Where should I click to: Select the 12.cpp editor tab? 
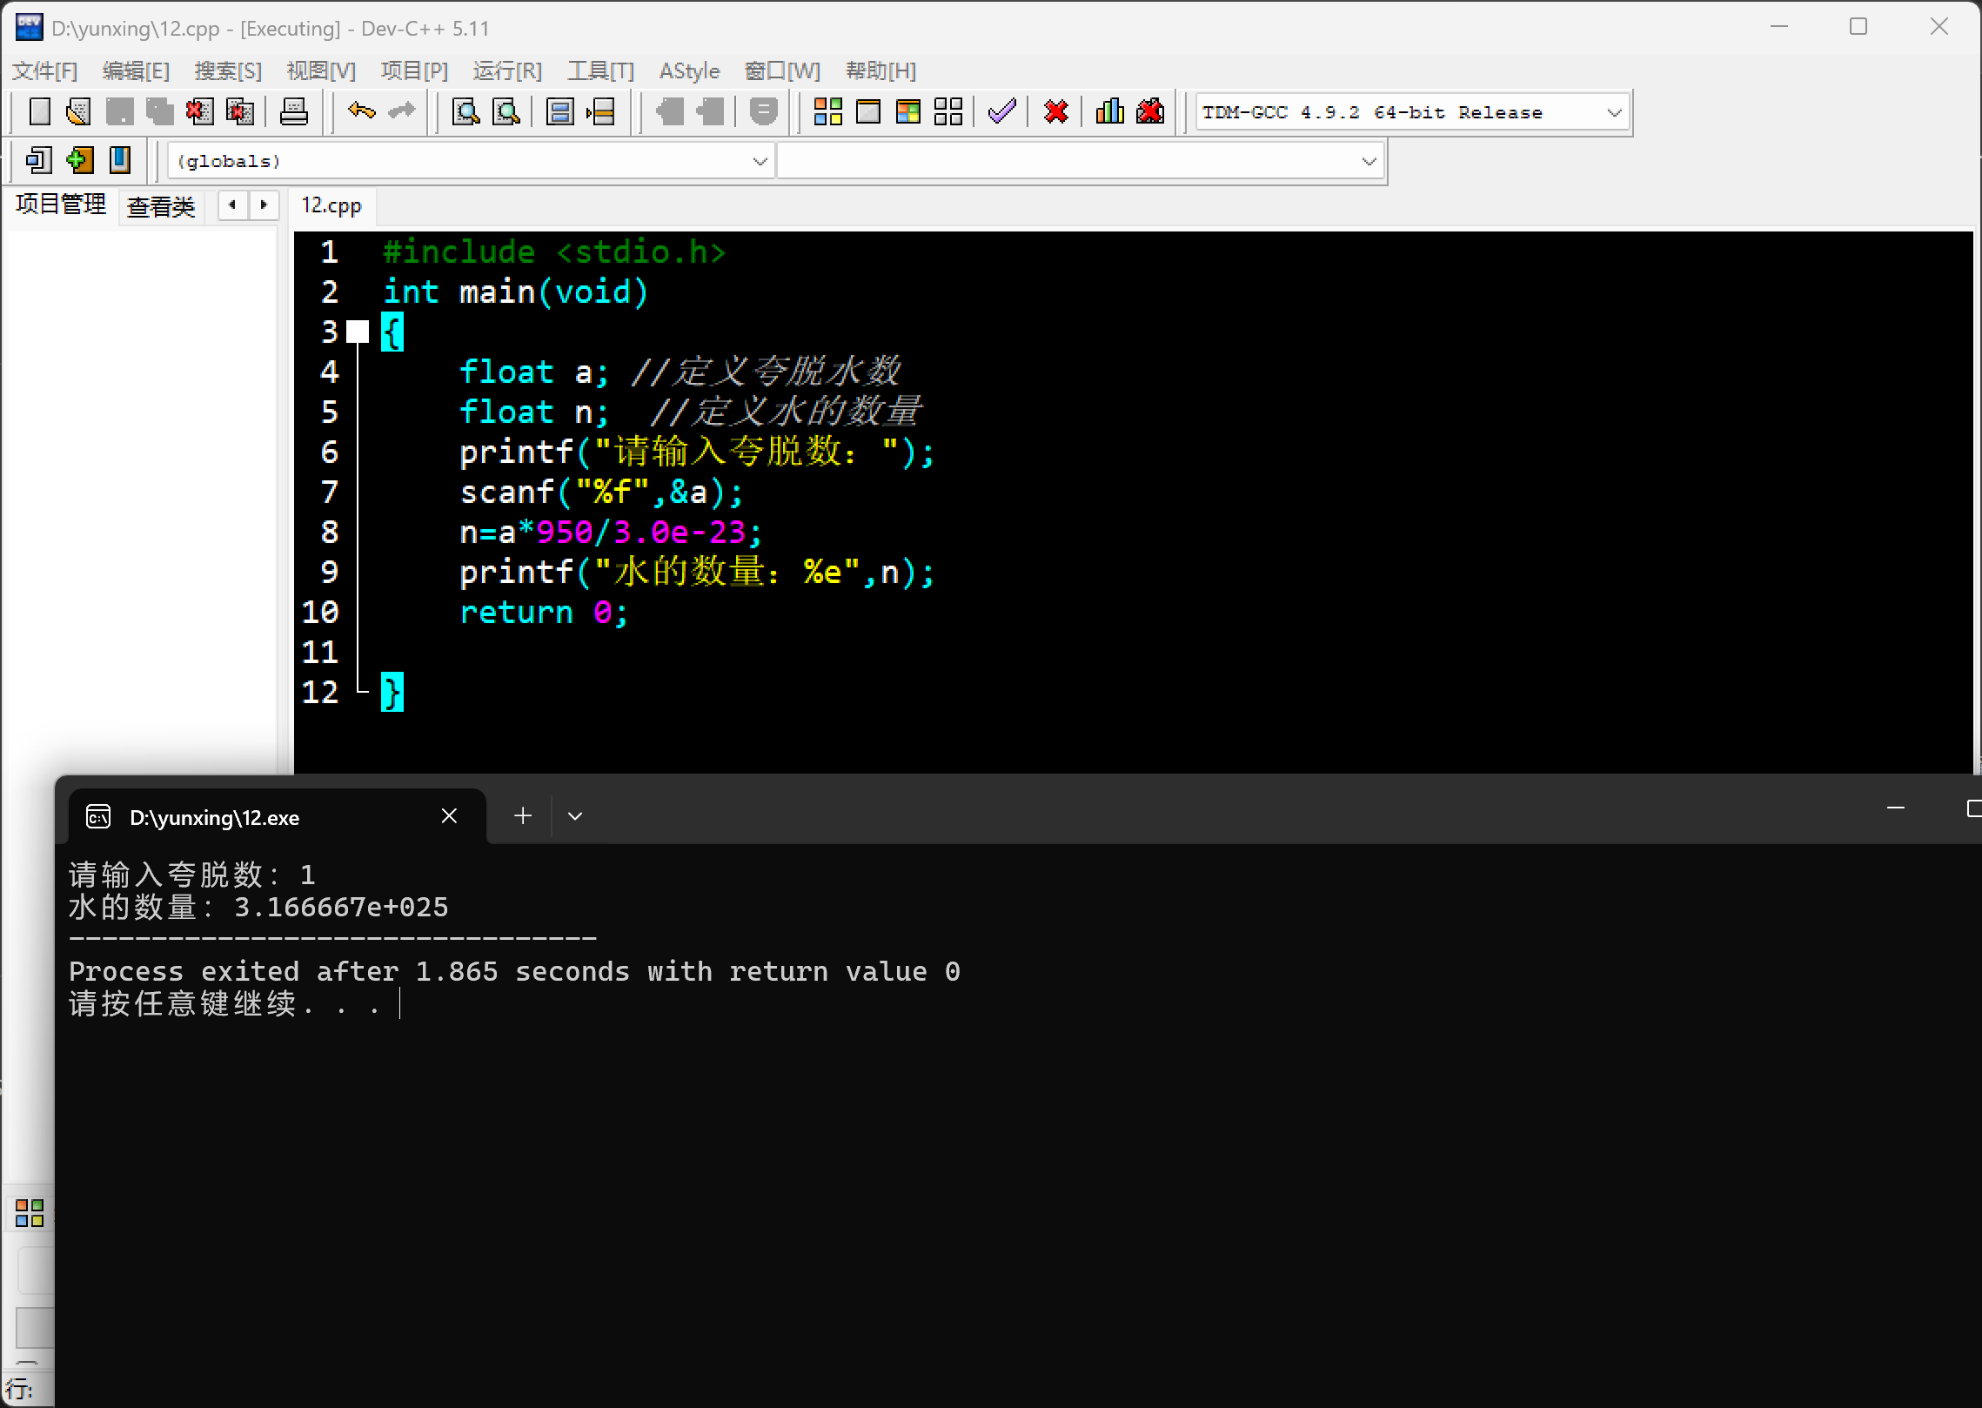331,205
